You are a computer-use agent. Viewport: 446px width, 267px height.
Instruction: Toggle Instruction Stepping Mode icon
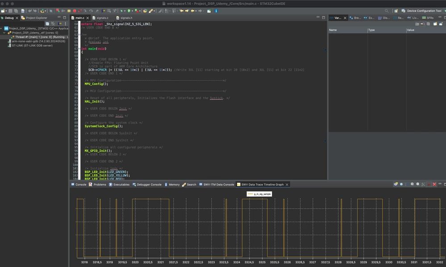click(x=103, y=11)
